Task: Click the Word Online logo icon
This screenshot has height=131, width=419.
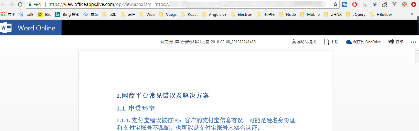Action: 6,28
